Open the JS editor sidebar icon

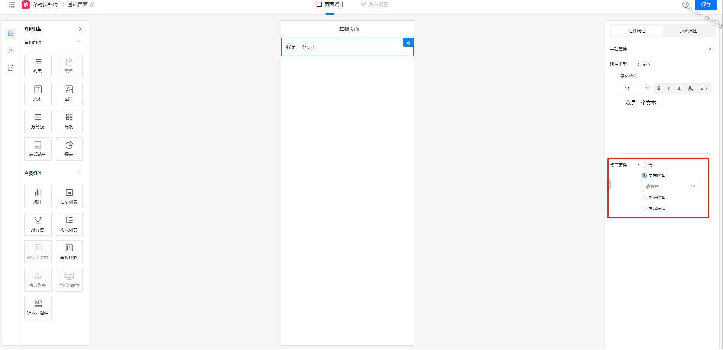[x=11, y=50]
